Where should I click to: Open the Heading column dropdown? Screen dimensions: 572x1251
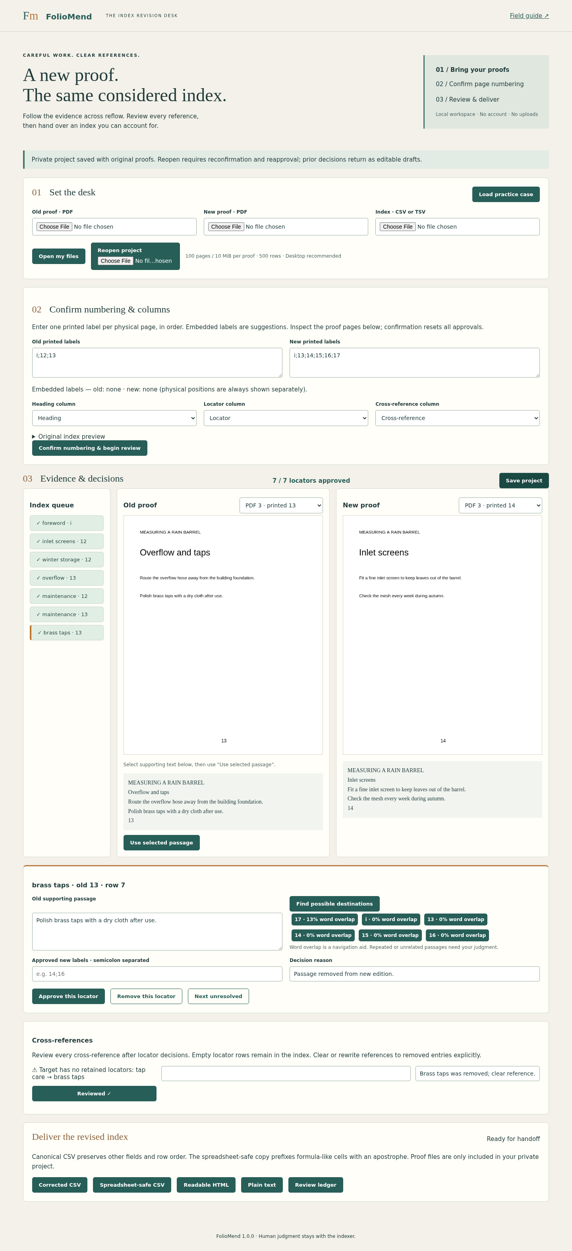pos(114,418)
